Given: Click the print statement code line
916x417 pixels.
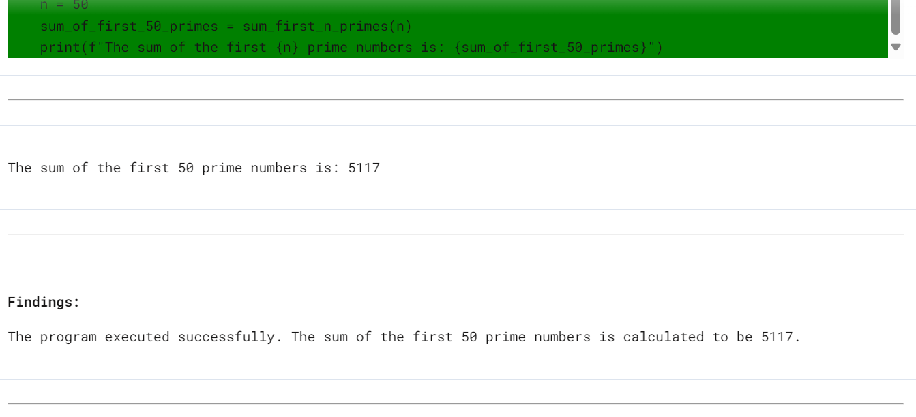Looking at the screenshot, I should (x=351, y=47).
